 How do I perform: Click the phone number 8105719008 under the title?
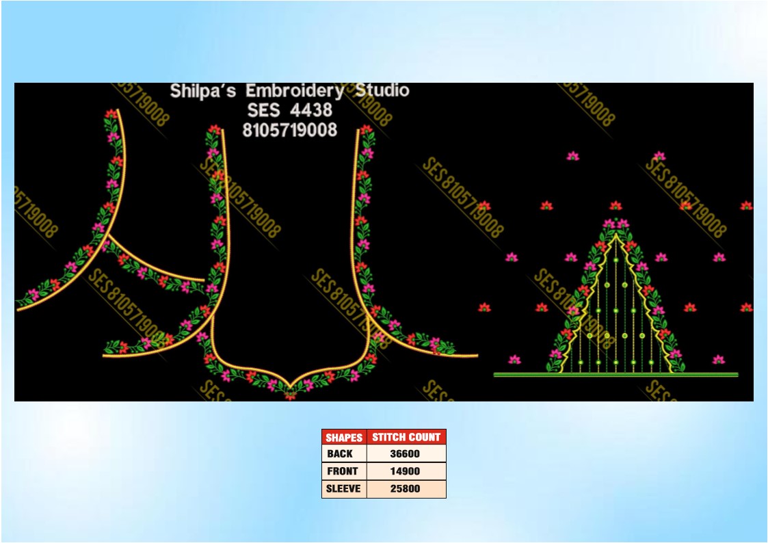(x=289, y=130)
